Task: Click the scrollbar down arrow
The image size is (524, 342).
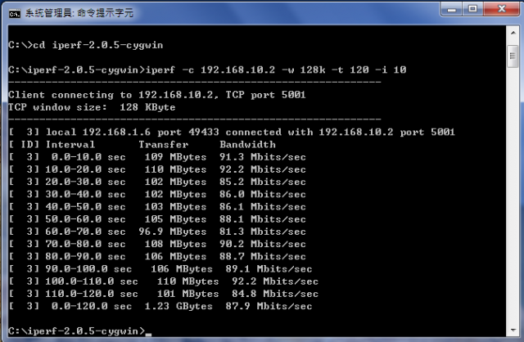Action: (513, 330)
